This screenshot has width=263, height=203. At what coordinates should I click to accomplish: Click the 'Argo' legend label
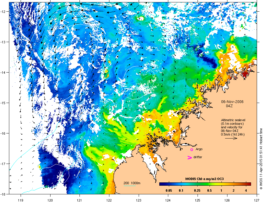tap(199, 149)
